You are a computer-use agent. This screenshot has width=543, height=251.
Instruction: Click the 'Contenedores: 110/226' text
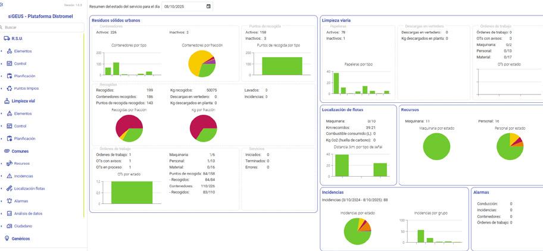coord(192,186)
